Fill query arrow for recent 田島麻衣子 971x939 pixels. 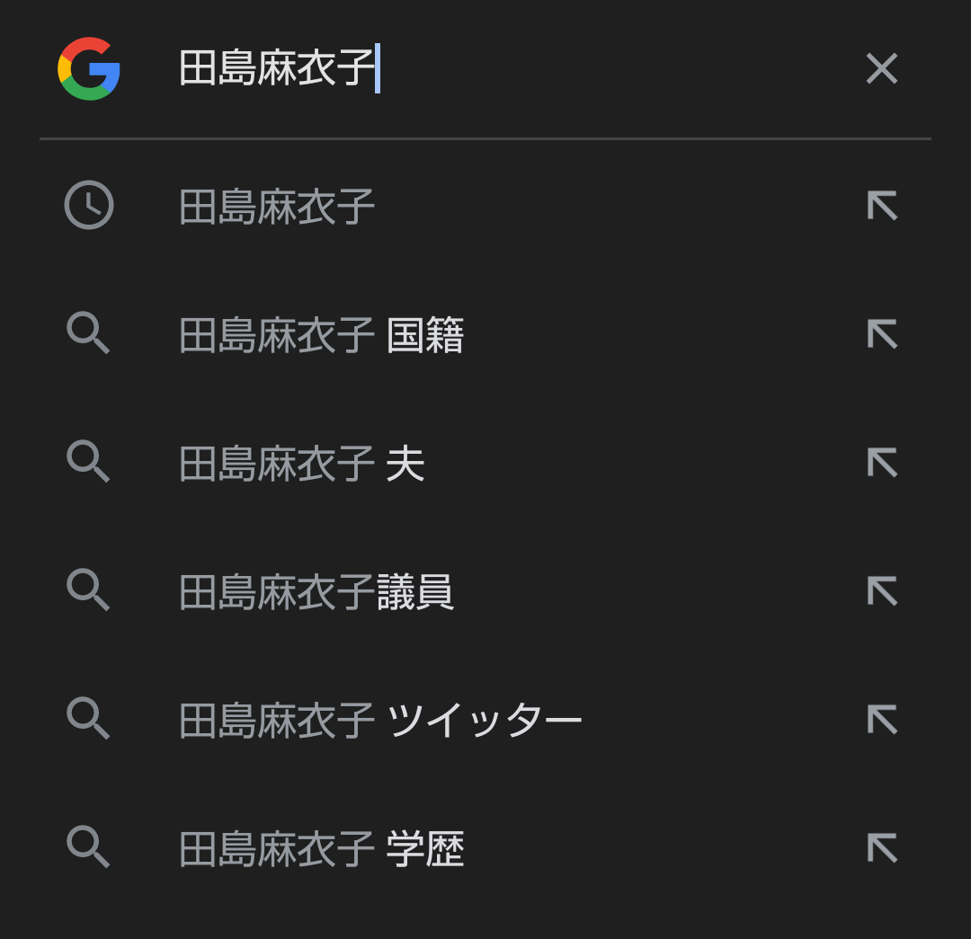[882, 206]
